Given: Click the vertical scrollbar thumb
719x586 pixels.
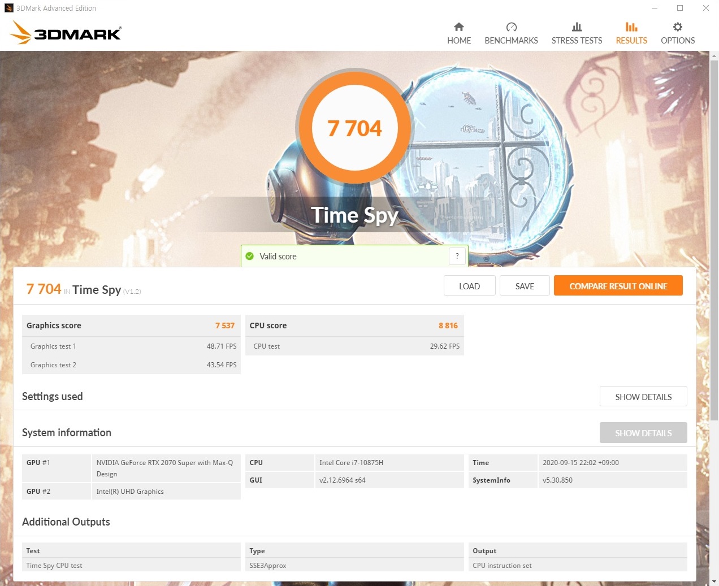Looking at the screenshot, I should tap(714, 240).
